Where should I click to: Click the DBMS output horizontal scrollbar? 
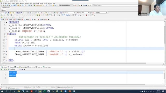coord(82,84)
